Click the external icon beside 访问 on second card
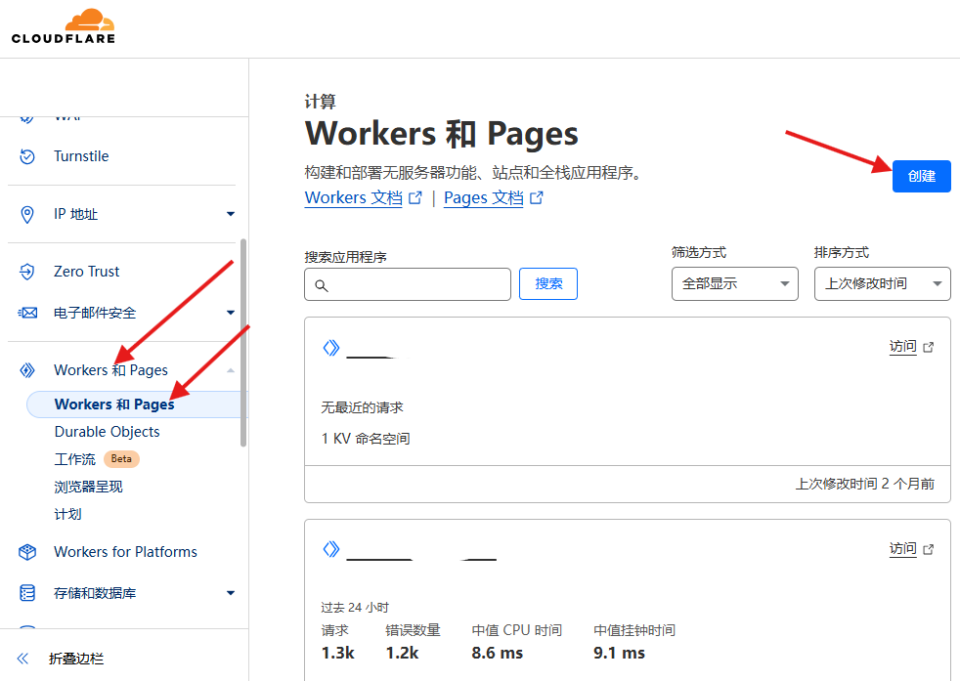This screenshot has width=960, height=681. (928, 549)
